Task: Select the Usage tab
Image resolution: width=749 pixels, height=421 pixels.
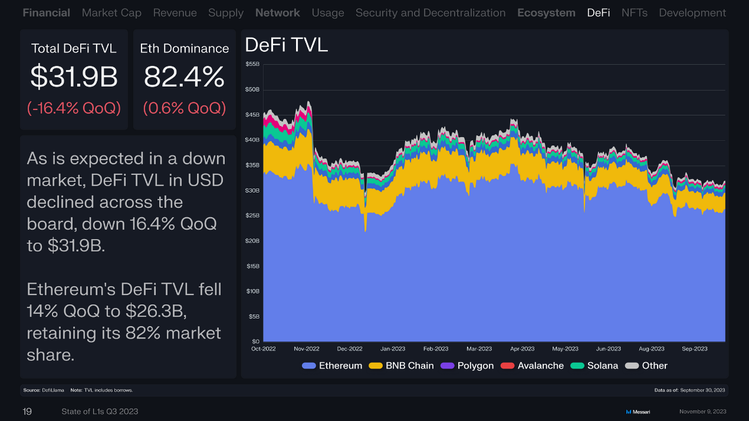Action: (327, 12)
